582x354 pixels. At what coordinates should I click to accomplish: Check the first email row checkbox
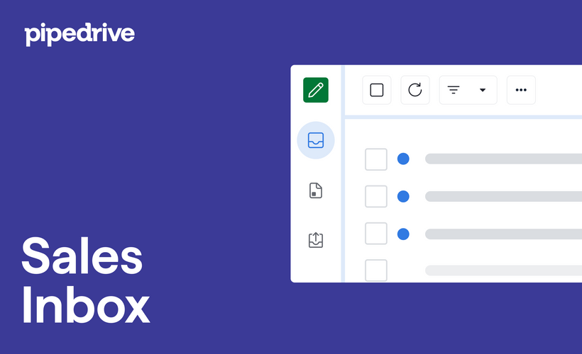point(376,159)
